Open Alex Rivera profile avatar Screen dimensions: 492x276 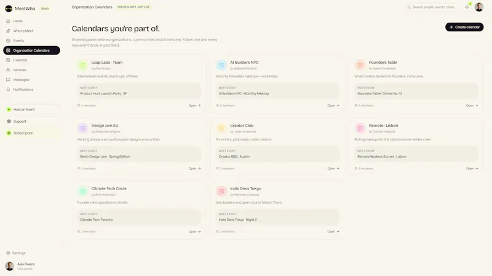coord(10,266)
